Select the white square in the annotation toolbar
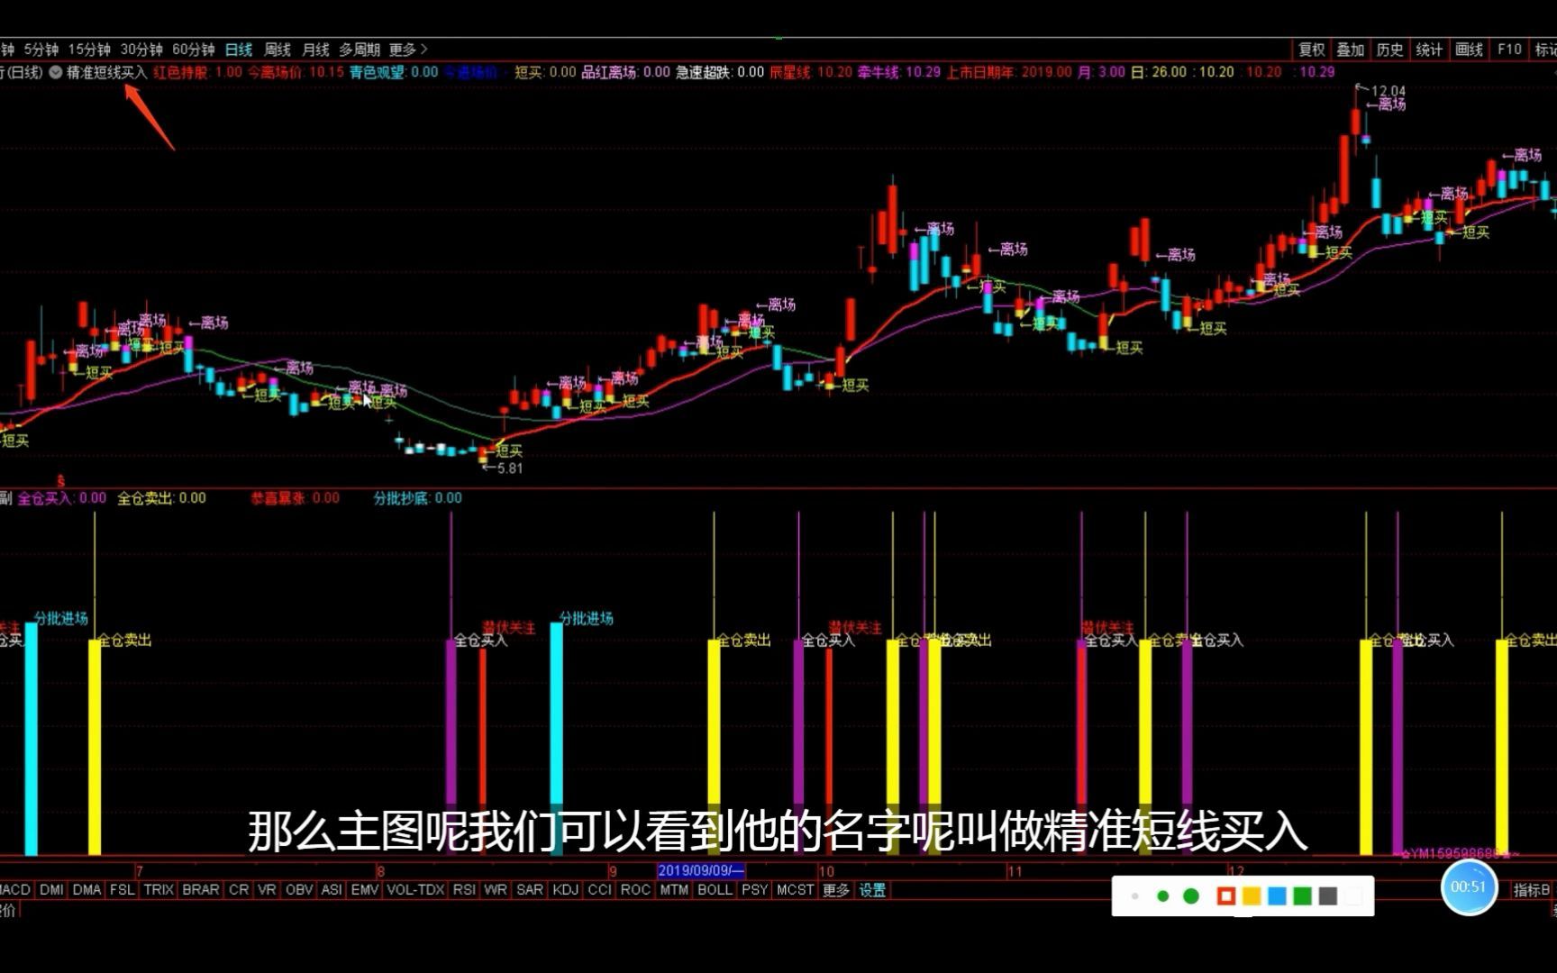Viewport: 1557px width, 973px height. (x=1352, y=896)
